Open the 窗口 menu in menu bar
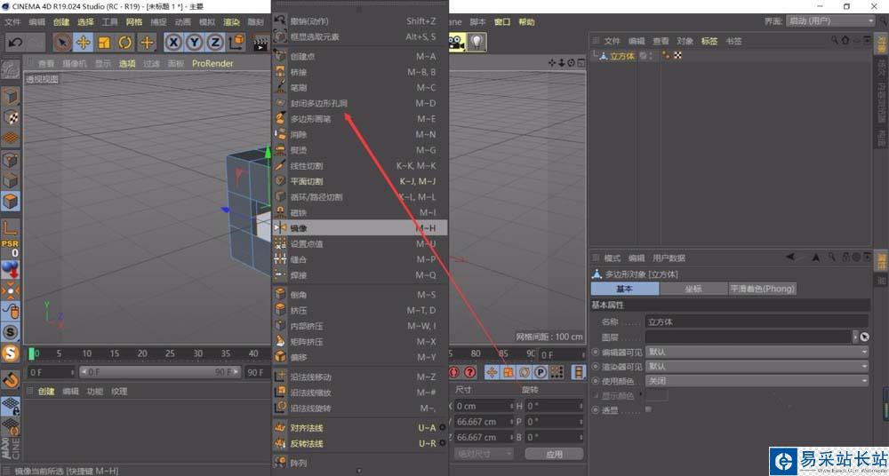 coord(501,22)
